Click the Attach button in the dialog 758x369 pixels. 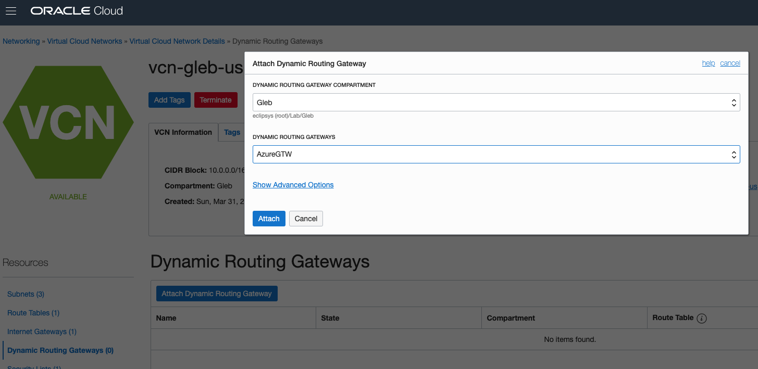[x=269, y=219]
